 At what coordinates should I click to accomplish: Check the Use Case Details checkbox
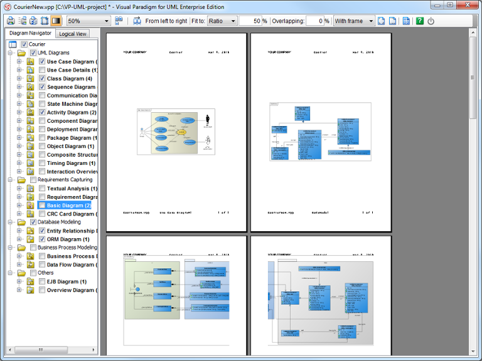[42, 70]
